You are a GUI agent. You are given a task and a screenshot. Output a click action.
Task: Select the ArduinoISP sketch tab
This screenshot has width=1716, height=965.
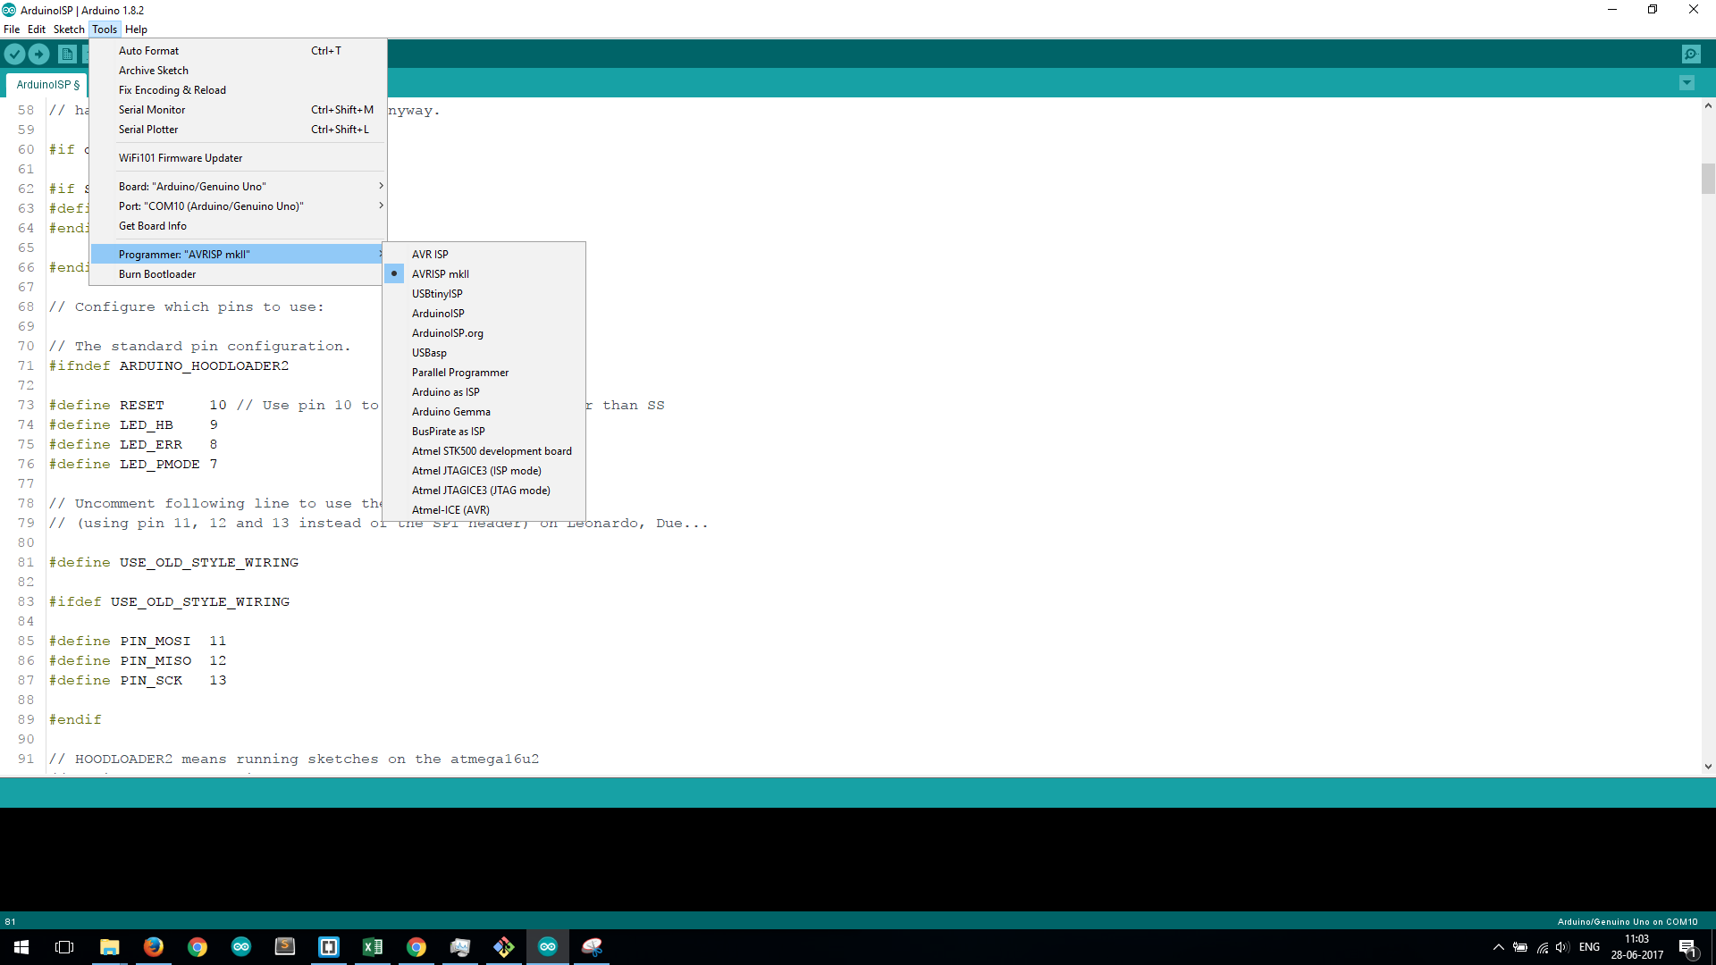click(x=47, y=85)
